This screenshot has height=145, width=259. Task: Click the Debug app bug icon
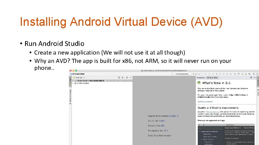217,74
